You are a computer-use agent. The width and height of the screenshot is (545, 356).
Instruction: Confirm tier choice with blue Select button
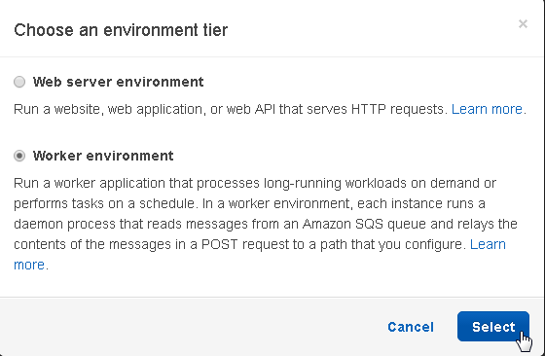pos(493,327)
